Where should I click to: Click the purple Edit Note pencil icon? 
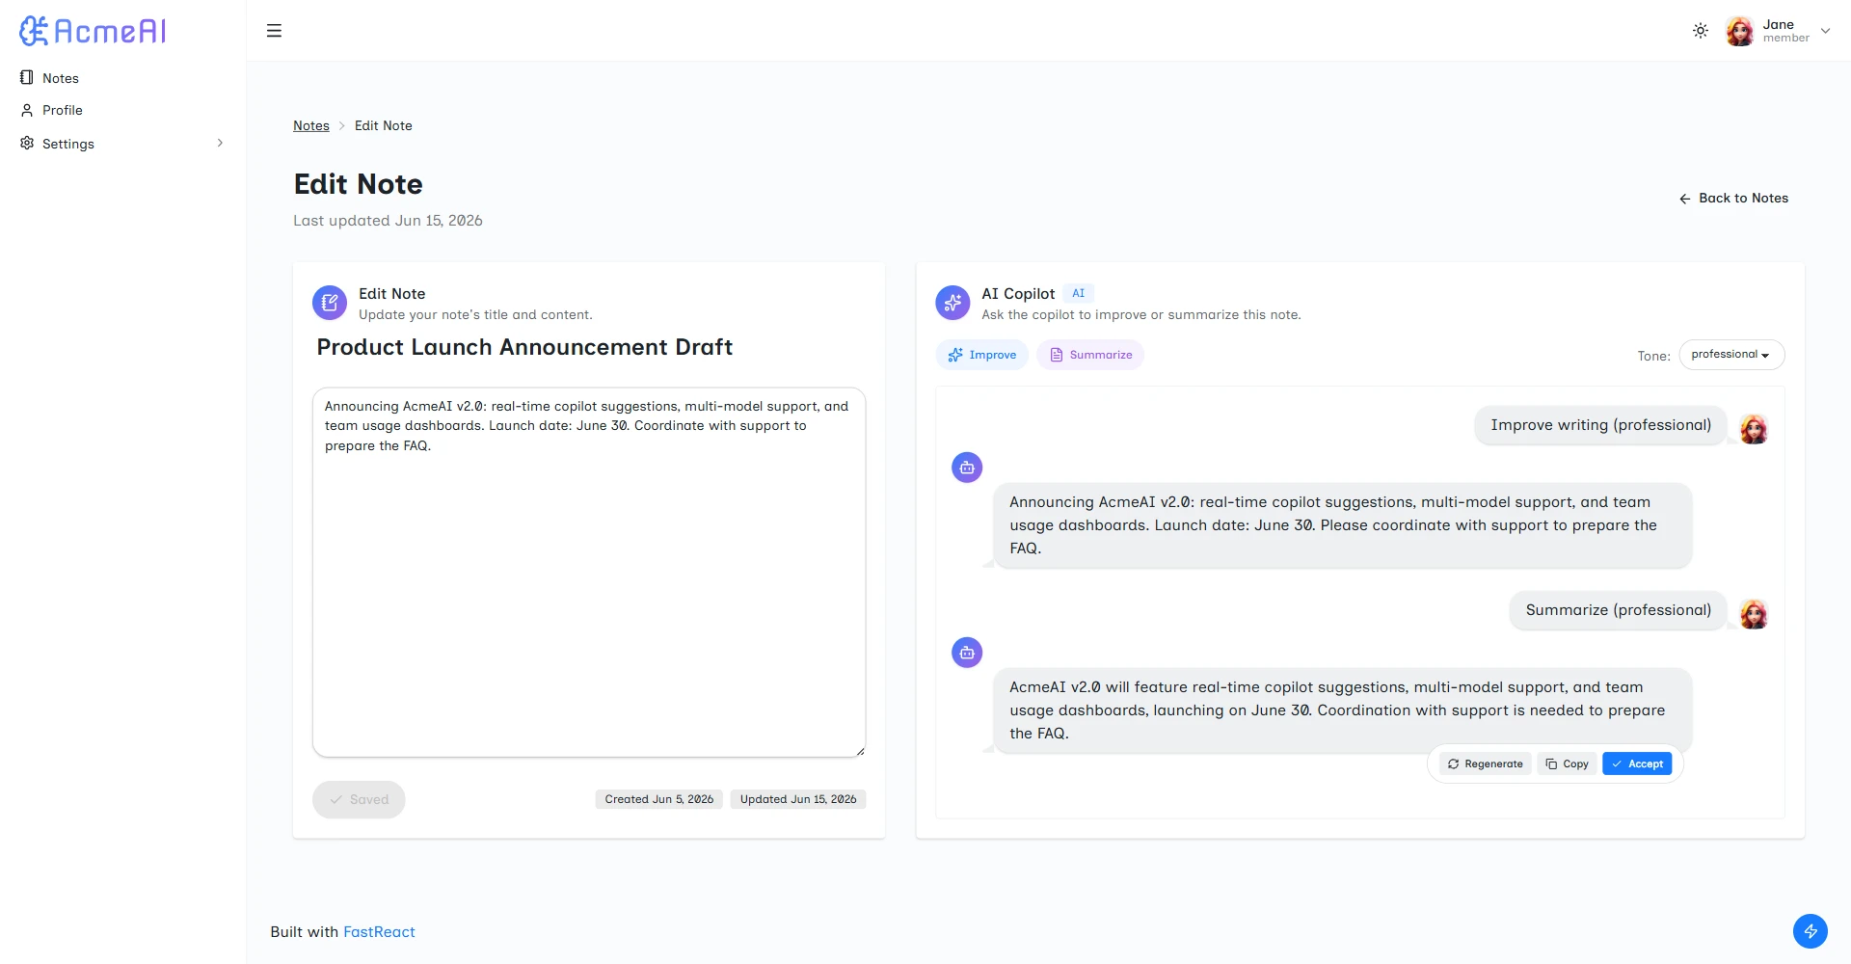click(x=330, y=303)
